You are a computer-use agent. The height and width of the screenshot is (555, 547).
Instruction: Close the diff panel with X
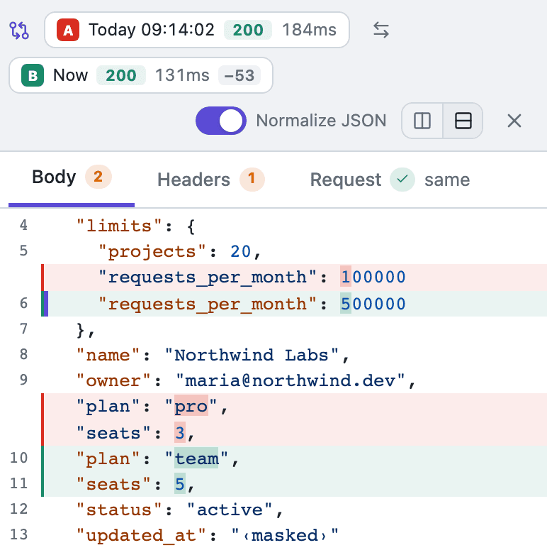[514, 121]
